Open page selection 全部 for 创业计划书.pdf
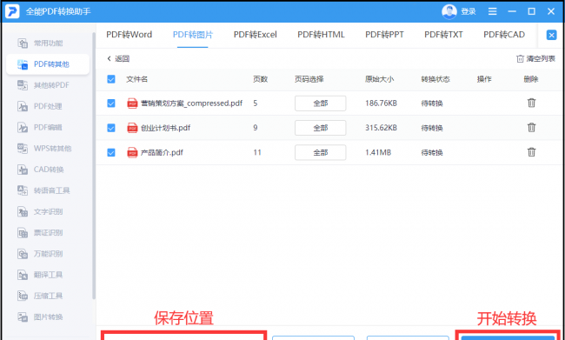 tap(321, 128)
